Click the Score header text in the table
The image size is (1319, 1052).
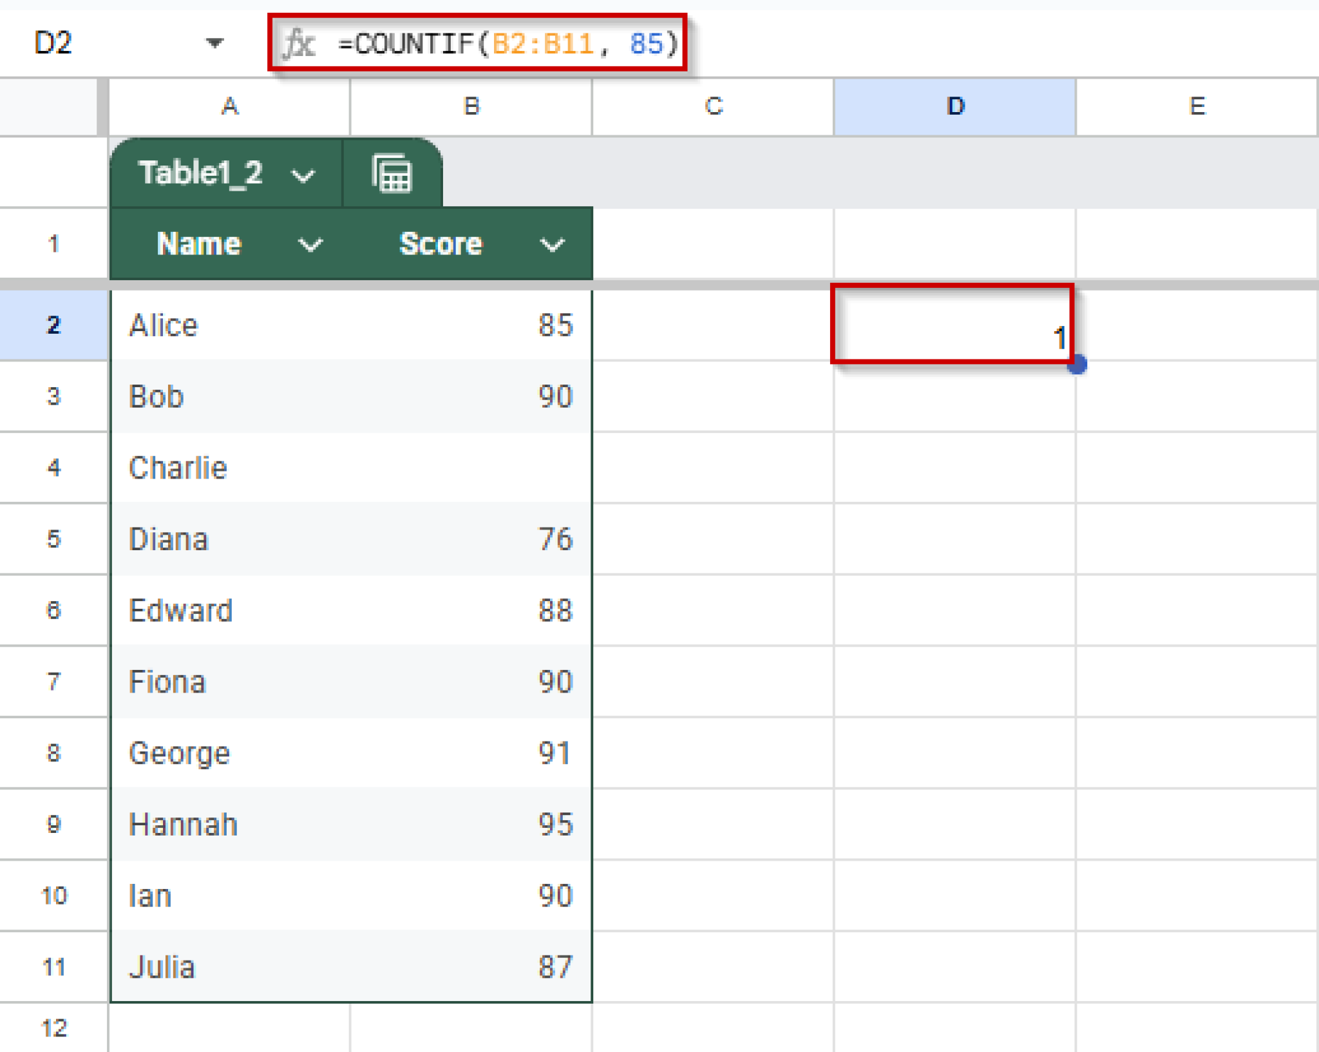pyautogui.click(x=441, y=244)
